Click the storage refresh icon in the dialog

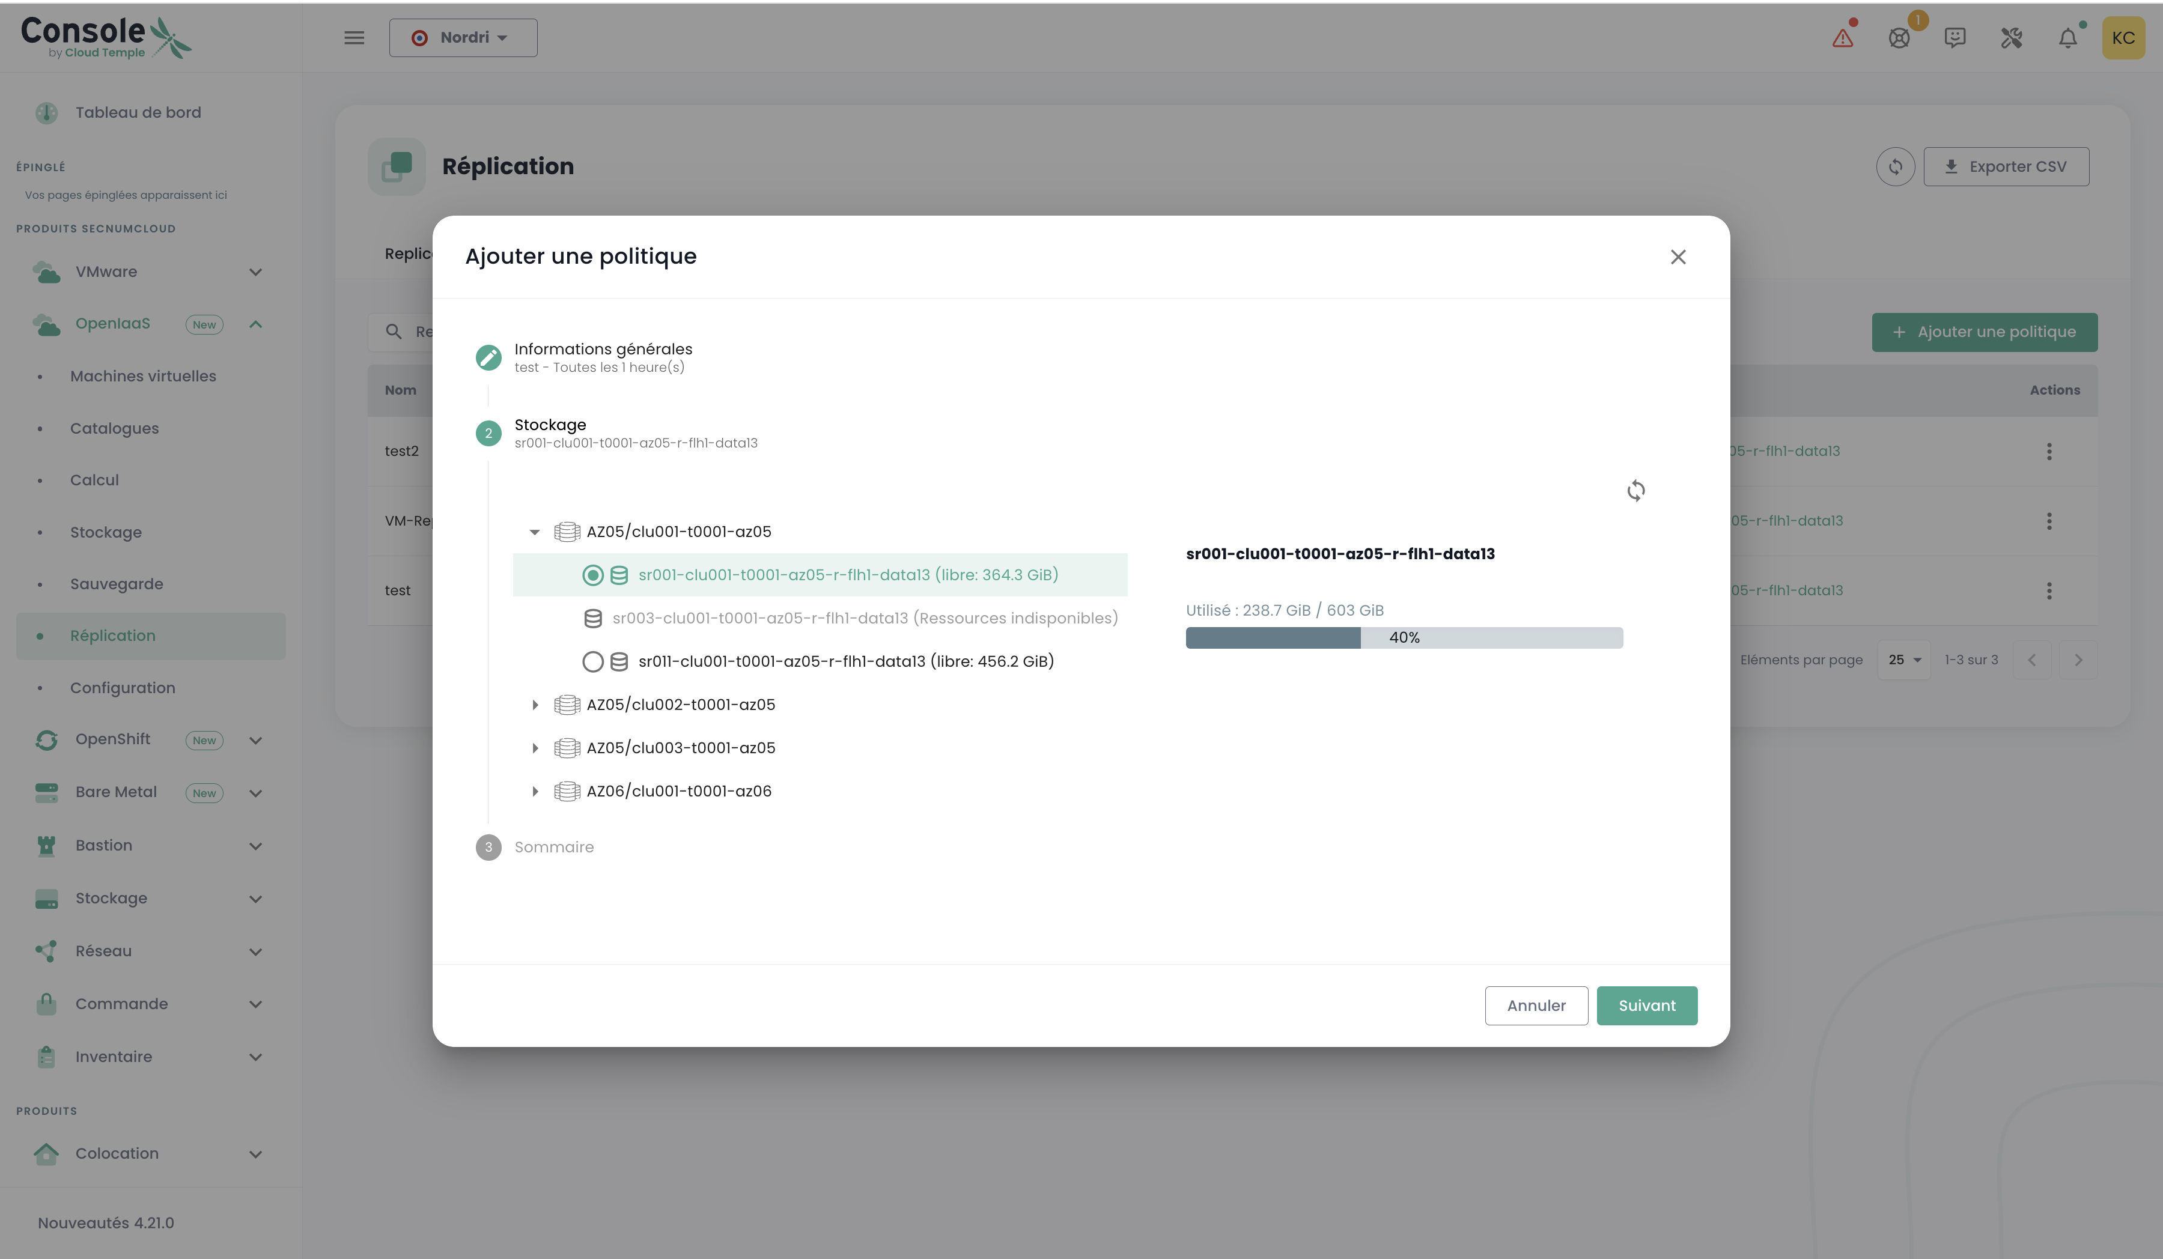1635,490
